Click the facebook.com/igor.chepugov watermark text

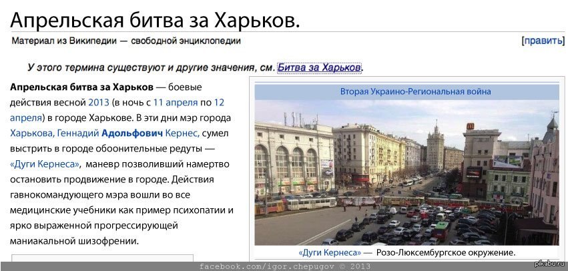[x=285, y=266]
